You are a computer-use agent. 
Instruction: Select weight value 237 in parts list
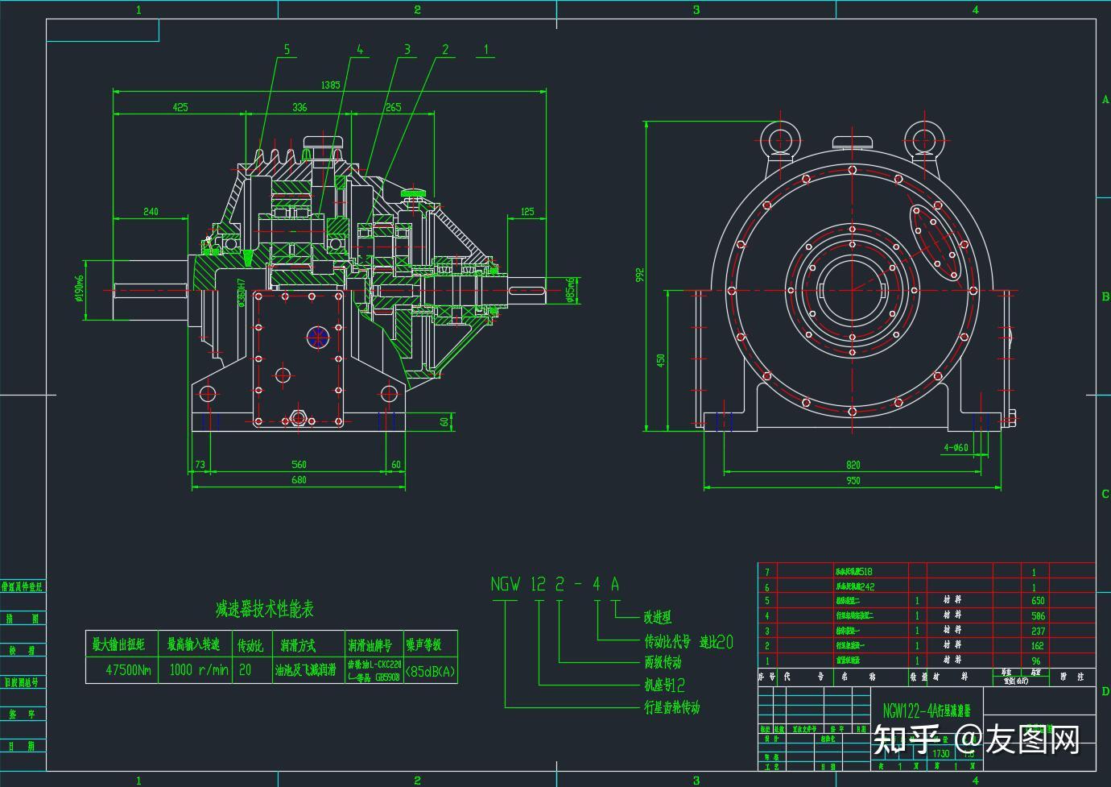(1038, 632)
